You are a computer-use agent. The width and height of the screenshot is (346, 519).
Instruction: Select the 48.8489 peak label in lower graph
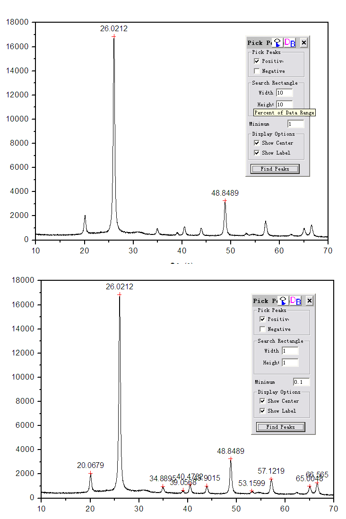(231, 451)
